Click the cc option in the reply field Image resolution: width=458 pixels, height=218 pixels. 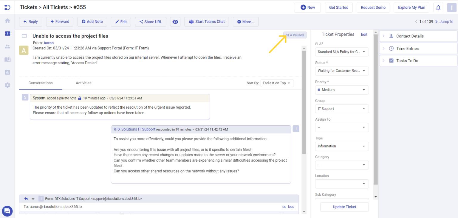pyautogui.click(x=284, y=206)
